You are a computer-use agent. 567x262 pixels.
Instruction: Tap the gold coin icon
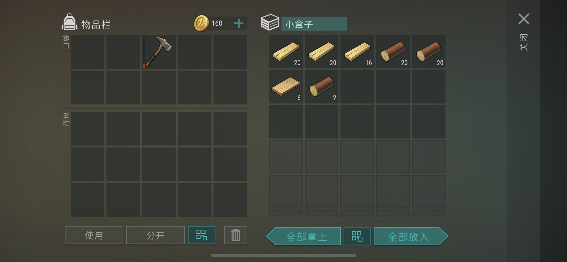click(x=201, y=23)
